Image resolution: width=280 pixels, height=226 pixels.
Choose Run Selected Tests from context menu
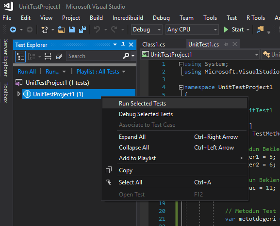[175, 104]
